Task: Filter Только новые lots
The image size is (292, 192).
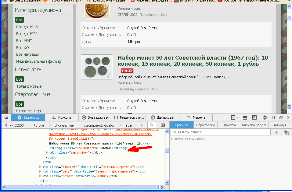Action: [29, 86]
